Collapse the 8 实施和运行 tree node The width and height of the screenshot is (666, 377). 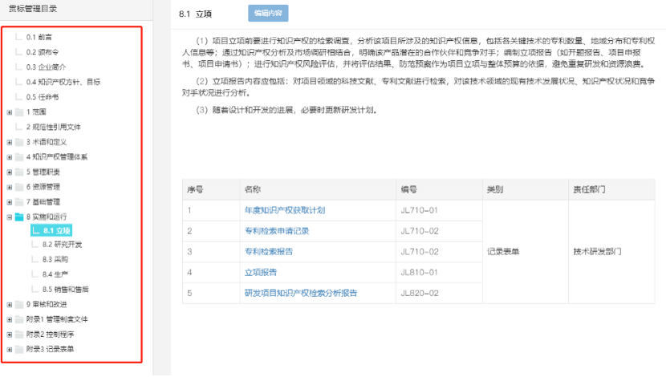(10, 217)
